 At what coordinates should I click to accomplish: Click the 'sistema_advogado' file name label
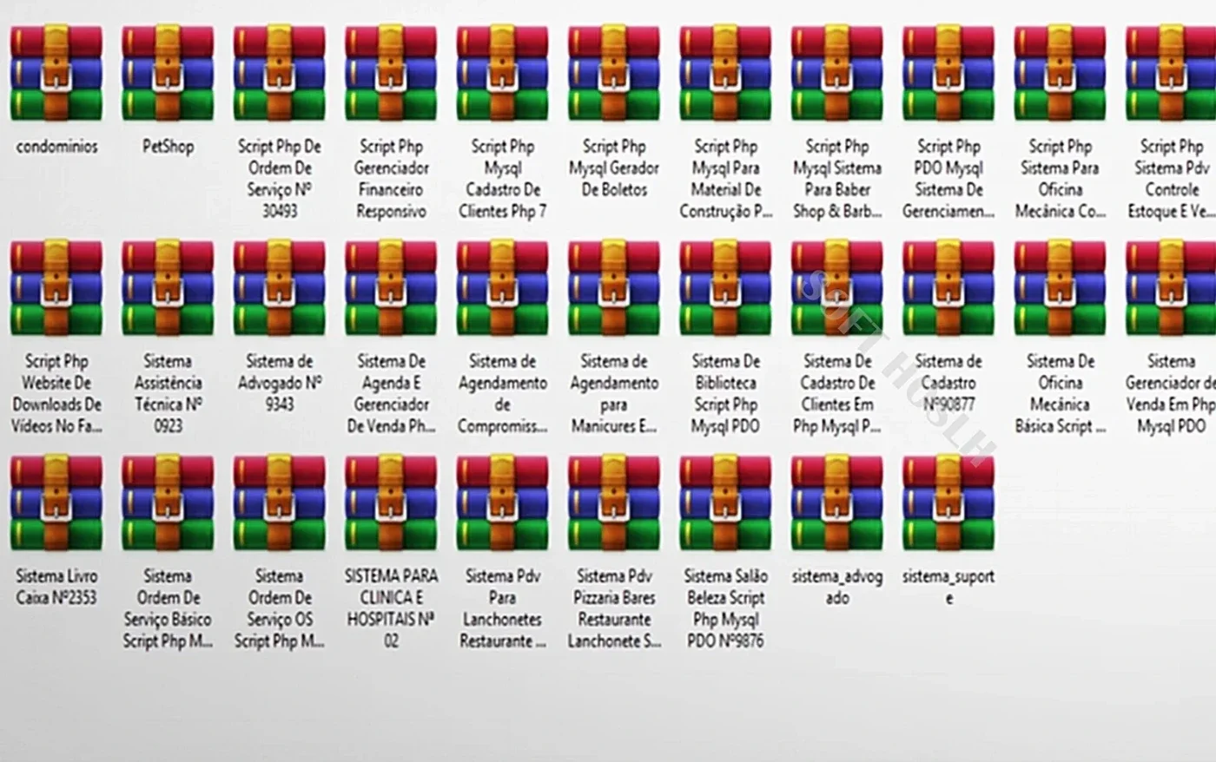pyautogui.click(x=837, y=587)
